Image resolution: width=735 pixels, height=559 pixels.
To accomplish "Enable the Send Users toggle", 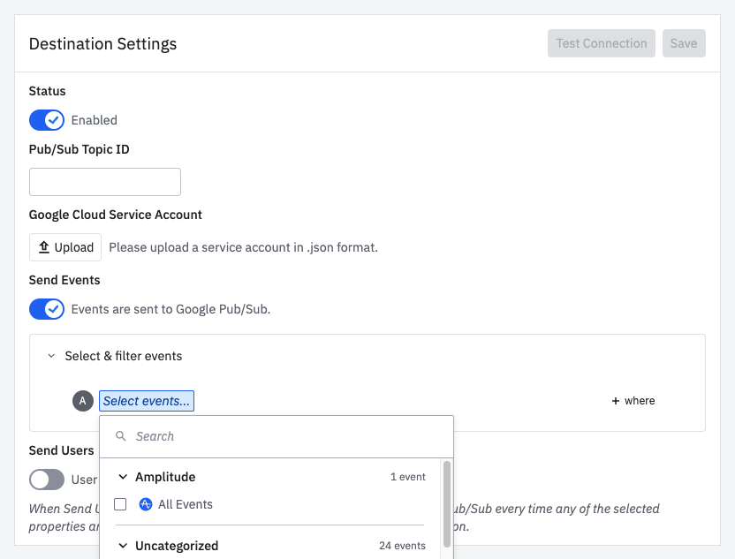I will (47, 480).
